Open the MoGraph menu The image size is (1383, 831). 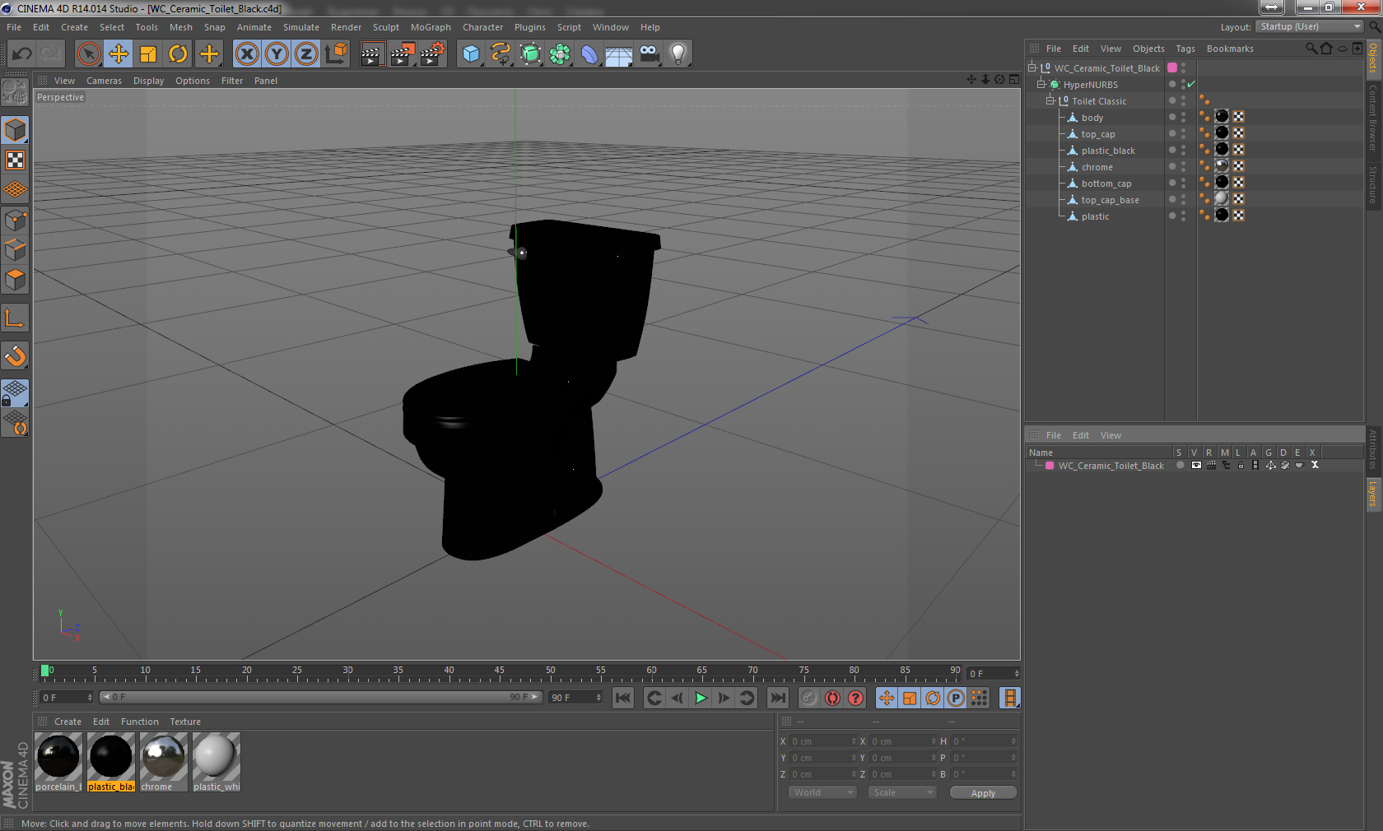tap(431, 27)
